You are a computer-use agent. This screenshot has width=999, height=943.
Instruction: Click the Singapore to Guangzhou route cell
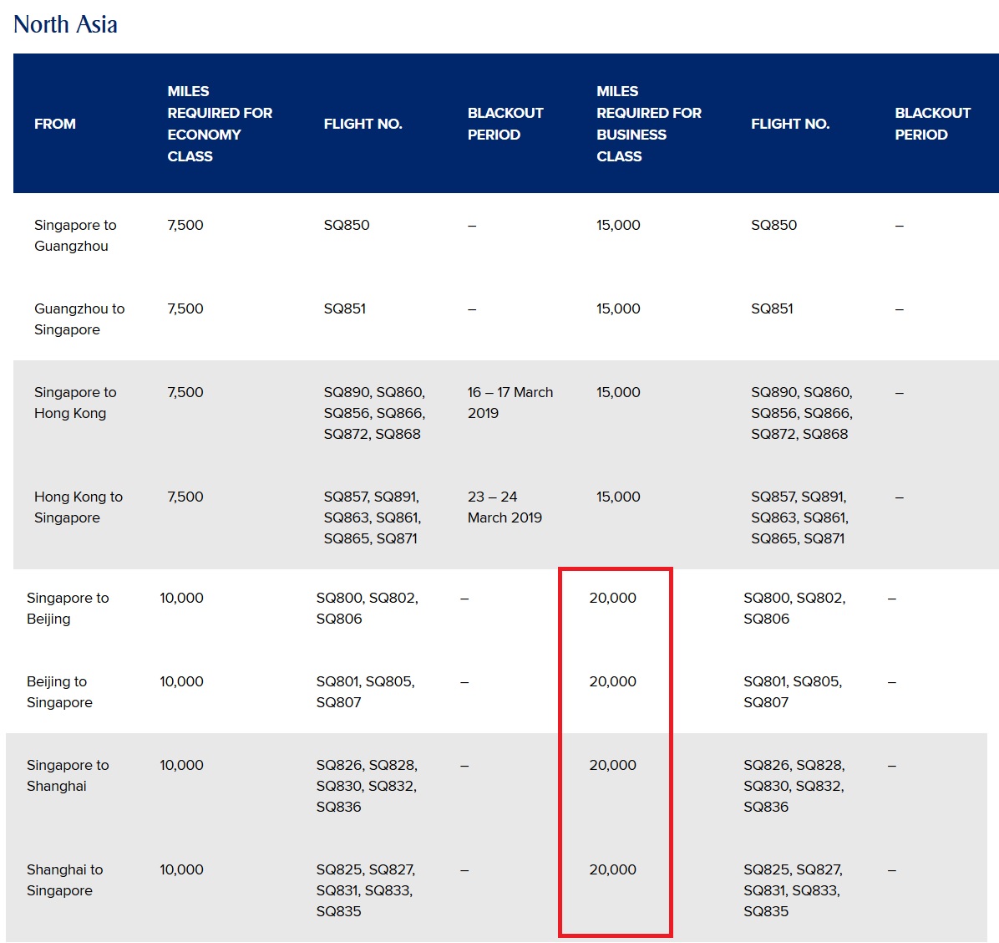click(x=75, y=236)
